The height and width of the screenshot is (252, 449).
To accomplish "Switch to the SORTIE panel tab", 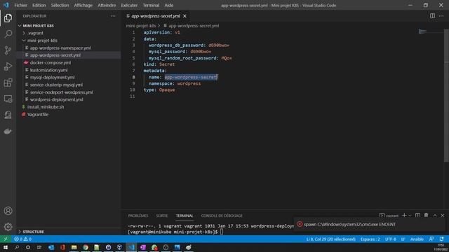I will click(162, 216).
